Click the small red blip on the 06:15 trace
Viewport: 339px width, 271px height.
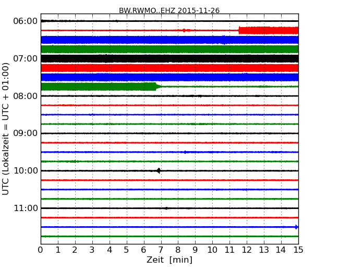coord(184,30)
